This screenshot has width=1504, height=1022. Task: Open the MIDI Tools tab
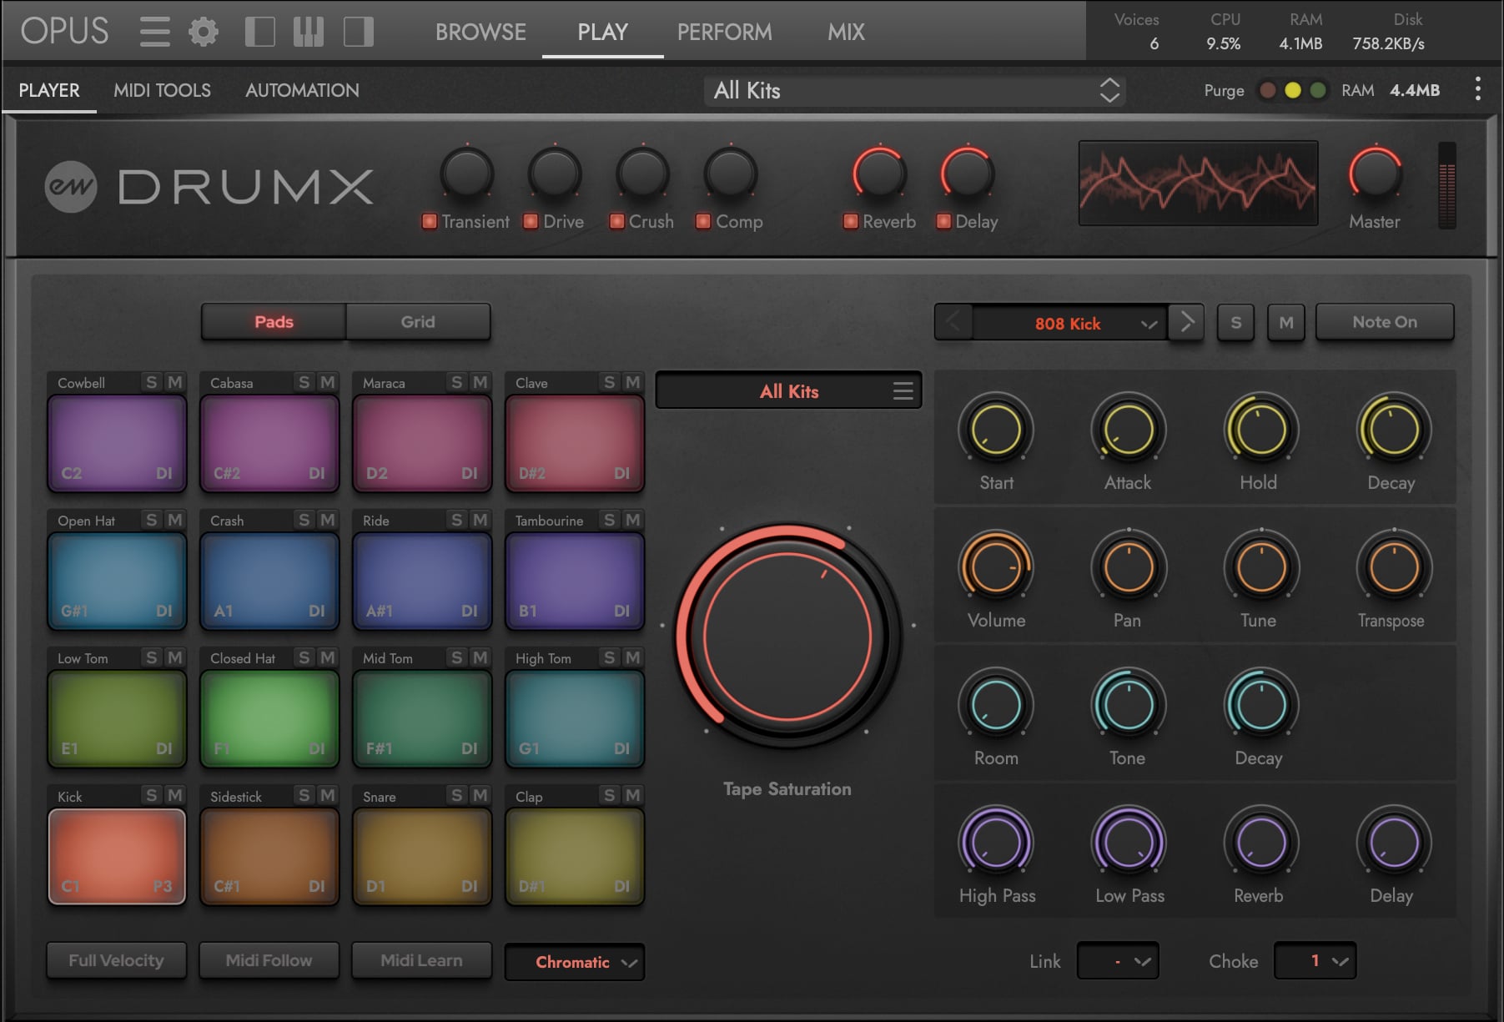[x=162, y=90]
